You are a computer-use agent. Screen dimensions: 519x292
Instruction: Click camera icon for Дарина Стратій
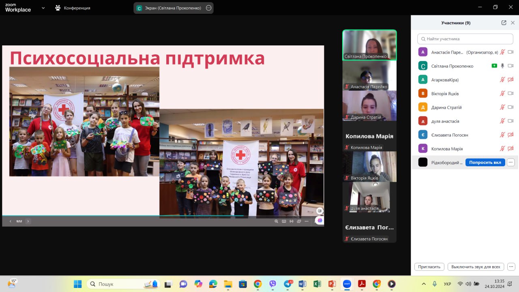(x=510, y=107)
